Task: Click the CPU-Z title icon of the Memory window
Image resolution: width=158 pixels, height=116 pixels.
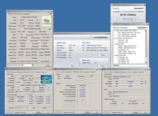Action: 55,69
